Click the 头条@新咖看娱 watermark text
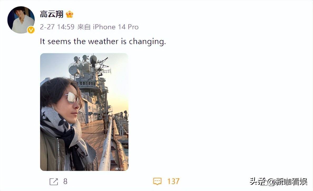Viewport: 313px width, 191px height. click(x=278, y=182)
